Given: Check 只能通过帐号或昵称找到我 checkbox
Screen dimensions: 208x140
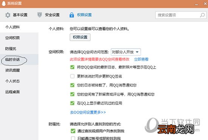Looking at the screenshot, I should (x=73, y=138).
